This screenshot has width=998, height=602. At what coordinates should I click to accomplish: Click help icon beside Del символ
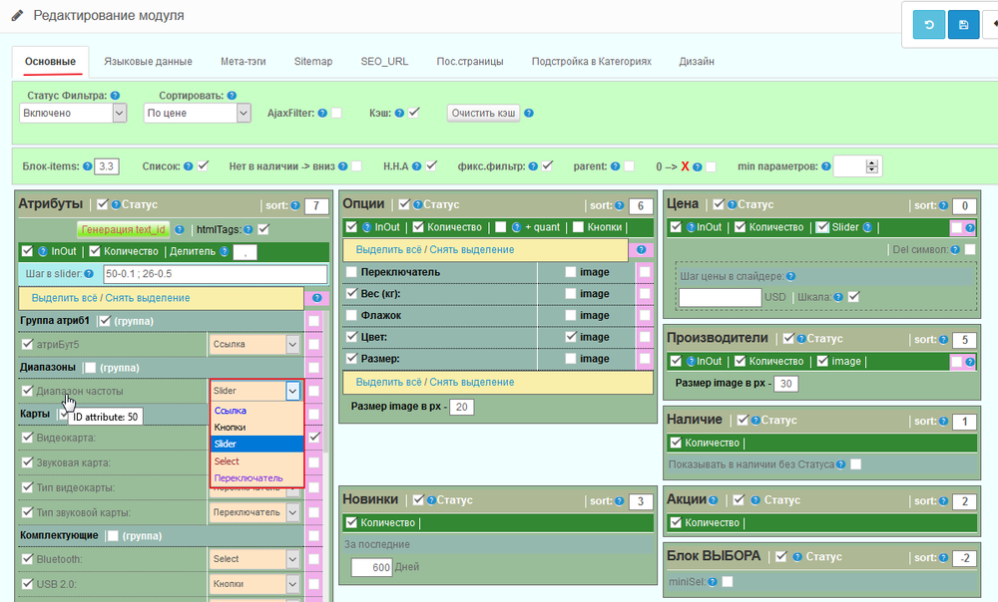click(955, 250)
